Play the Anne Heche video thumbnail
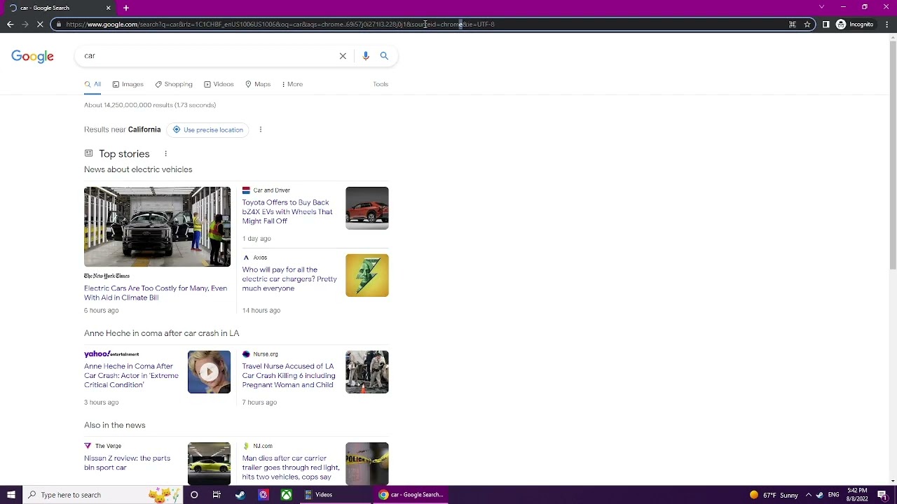Viewport: 897px width, 504px height. click(x=209, y=372)
